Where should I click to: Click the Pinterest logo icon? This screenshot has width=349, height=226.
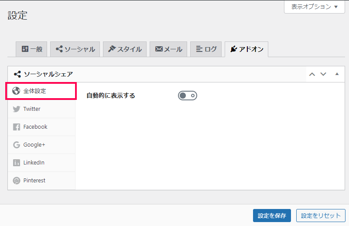[17, 181]
